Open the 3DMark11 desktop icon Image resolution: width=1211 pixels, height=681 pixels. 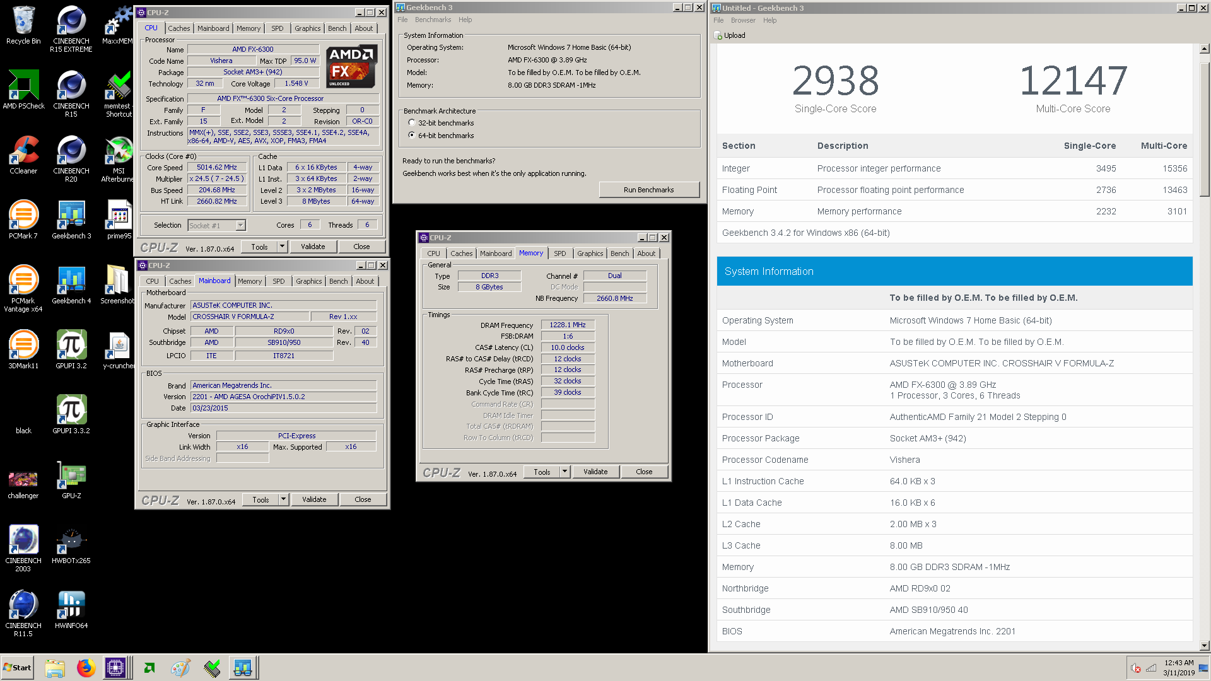(23, 350)
